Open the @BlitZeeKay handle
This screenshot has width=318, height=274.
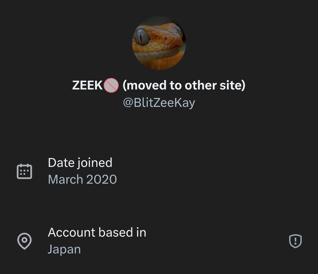pos(159,103)
